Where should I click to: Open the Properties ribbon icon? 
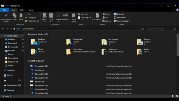pos(97,16)
